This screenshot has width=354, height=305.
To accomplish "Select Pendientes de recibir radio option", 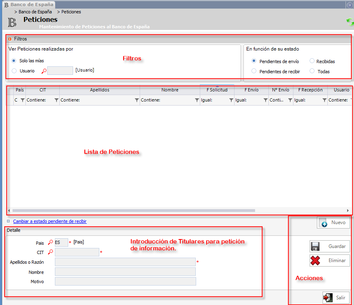I will click(254, 71).
